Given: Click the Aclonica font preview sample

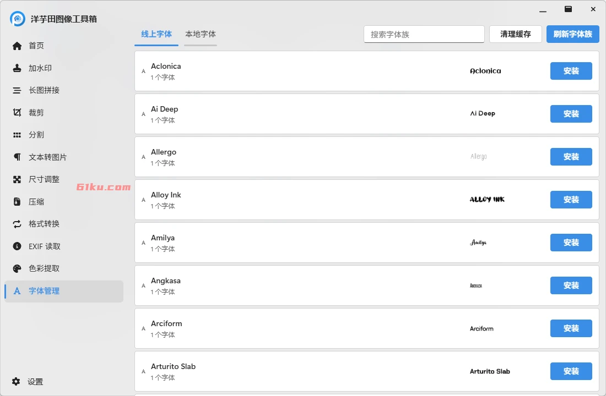Looking at the screenshot, I should click(x=485, y=71).
